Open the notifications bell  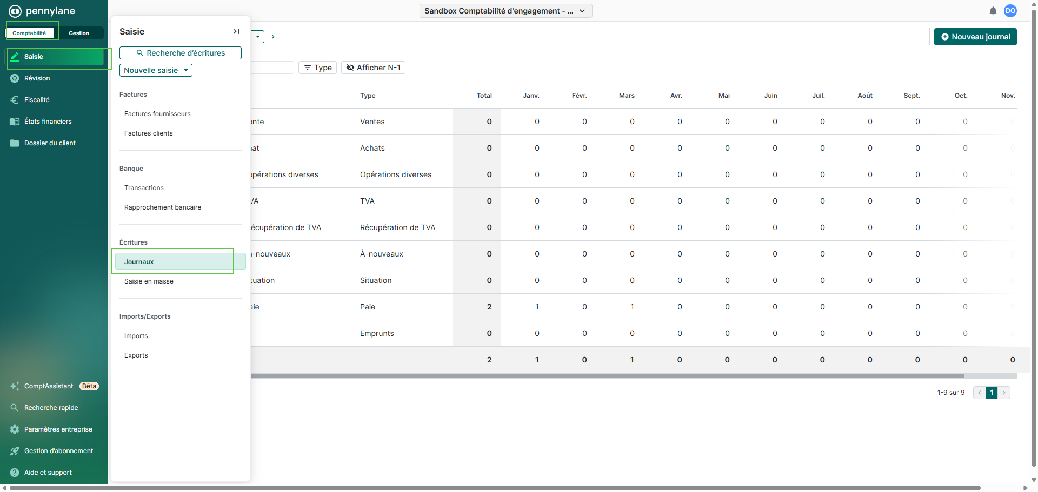point(993,11)
